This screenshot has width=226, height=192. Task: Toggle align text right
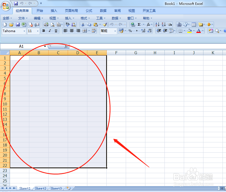78,31
